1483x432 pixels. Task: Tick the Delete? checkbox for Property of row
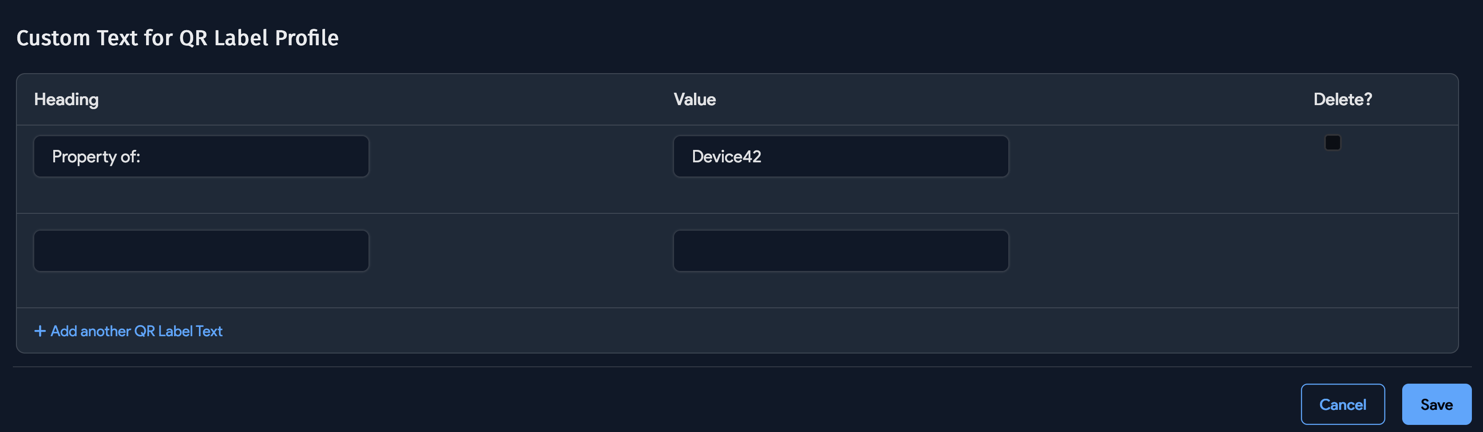point(1332,143)
